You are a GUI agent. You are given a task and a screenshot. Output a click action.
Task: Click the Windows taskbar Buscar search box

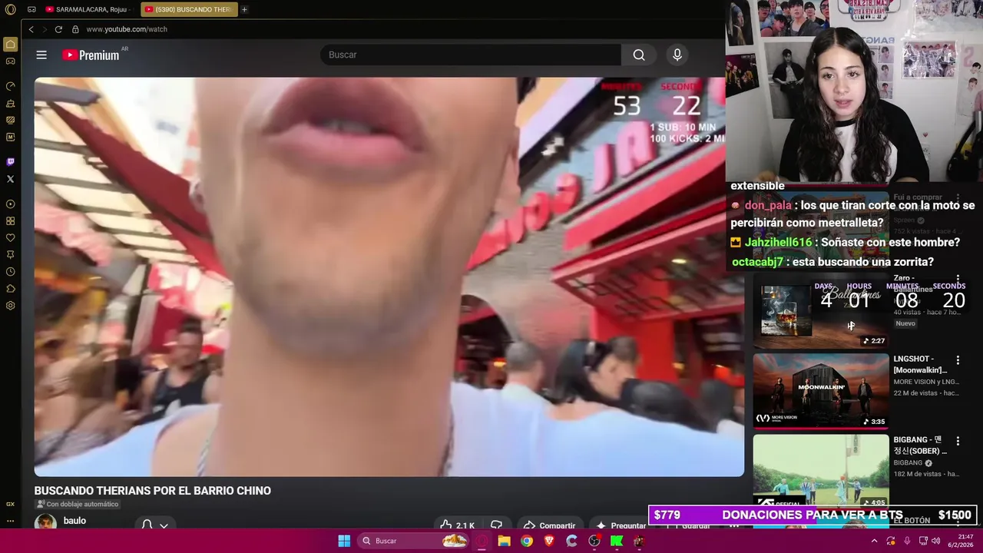415,541
